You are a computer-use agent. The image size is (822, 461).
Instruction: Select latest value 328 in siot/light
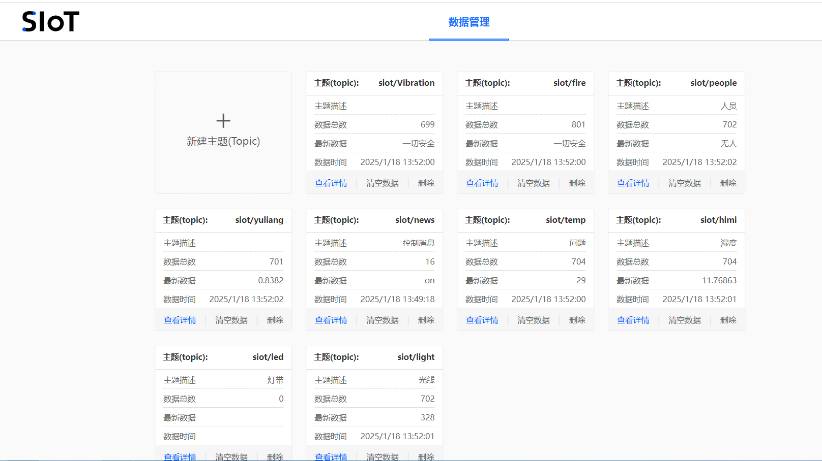click(x=428, y=417)
